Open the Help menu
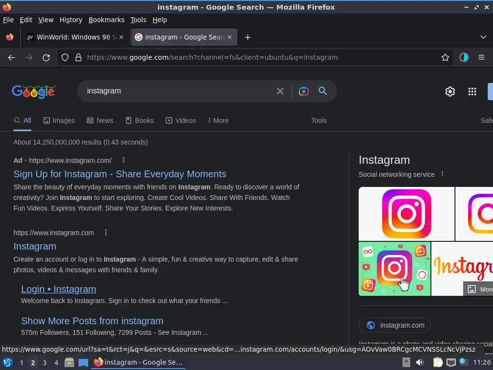This screenshot has width=493, height=370. (159, 20)
